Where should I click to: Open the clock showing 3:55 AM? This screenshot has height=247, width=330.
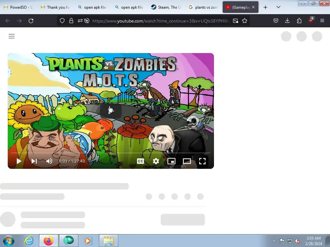point(314,241)
